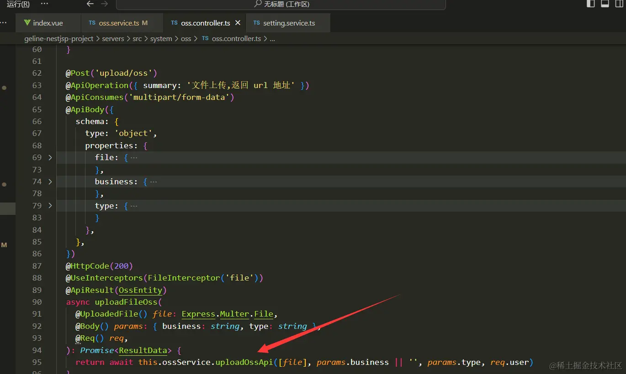The width and height of the screenshot is (626, 374).
Task: Click the uploadFileOss method name
Action: (126, 302)
